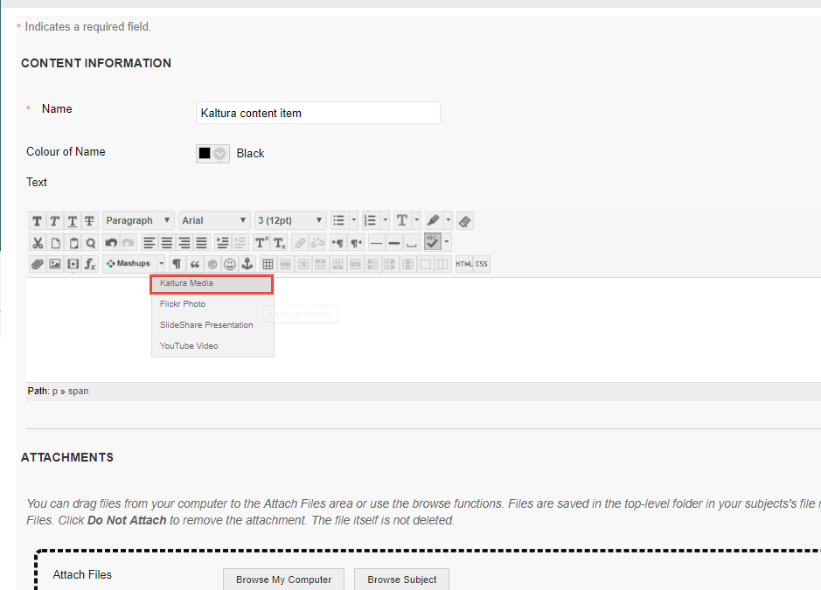Choose YouTube Video in the Mashups menu
The width and height of the screenshot is (821, 590).
(x=189, y=346)
